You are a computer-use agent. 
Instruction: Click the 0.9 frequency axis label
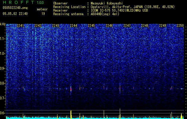tap(3, 68)
